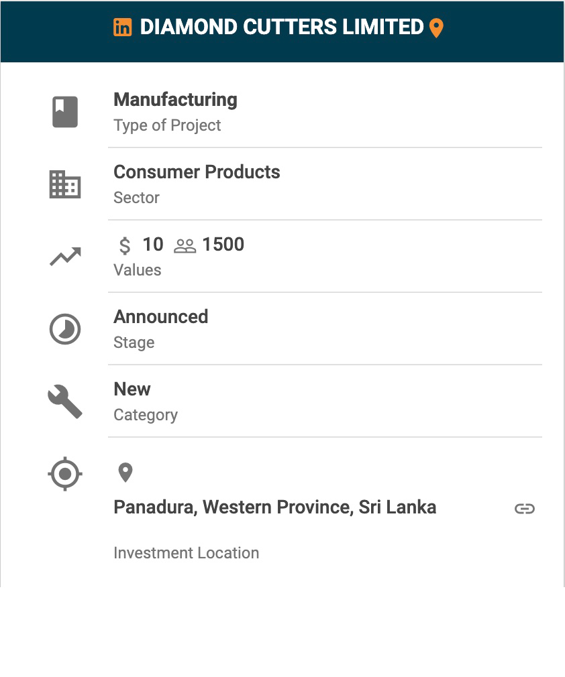Click the small gray pin above Panadura
This screenshot has height=677, width=565.
point(125,473)
